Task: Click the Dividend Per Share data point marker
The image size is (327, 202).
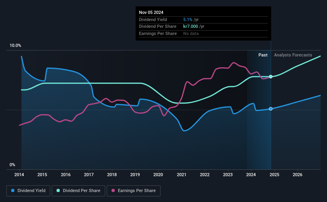Action: click(271, 77)
